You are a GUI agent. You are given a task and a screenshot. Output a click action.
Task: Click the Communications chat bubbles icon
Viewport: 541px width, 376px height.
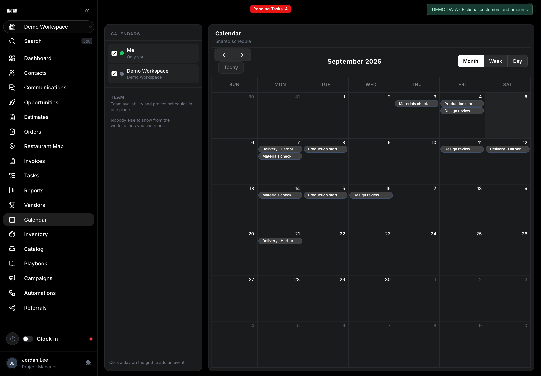click(x=12, y=88)
